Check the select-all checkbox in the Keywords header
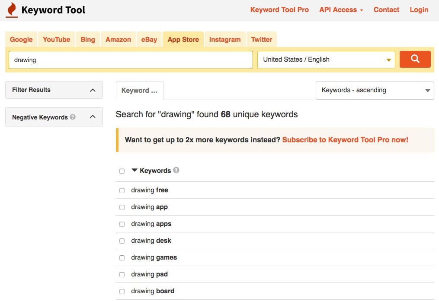Image resolution: width=439 pixels, height=301 pixels. coord(122,171)
